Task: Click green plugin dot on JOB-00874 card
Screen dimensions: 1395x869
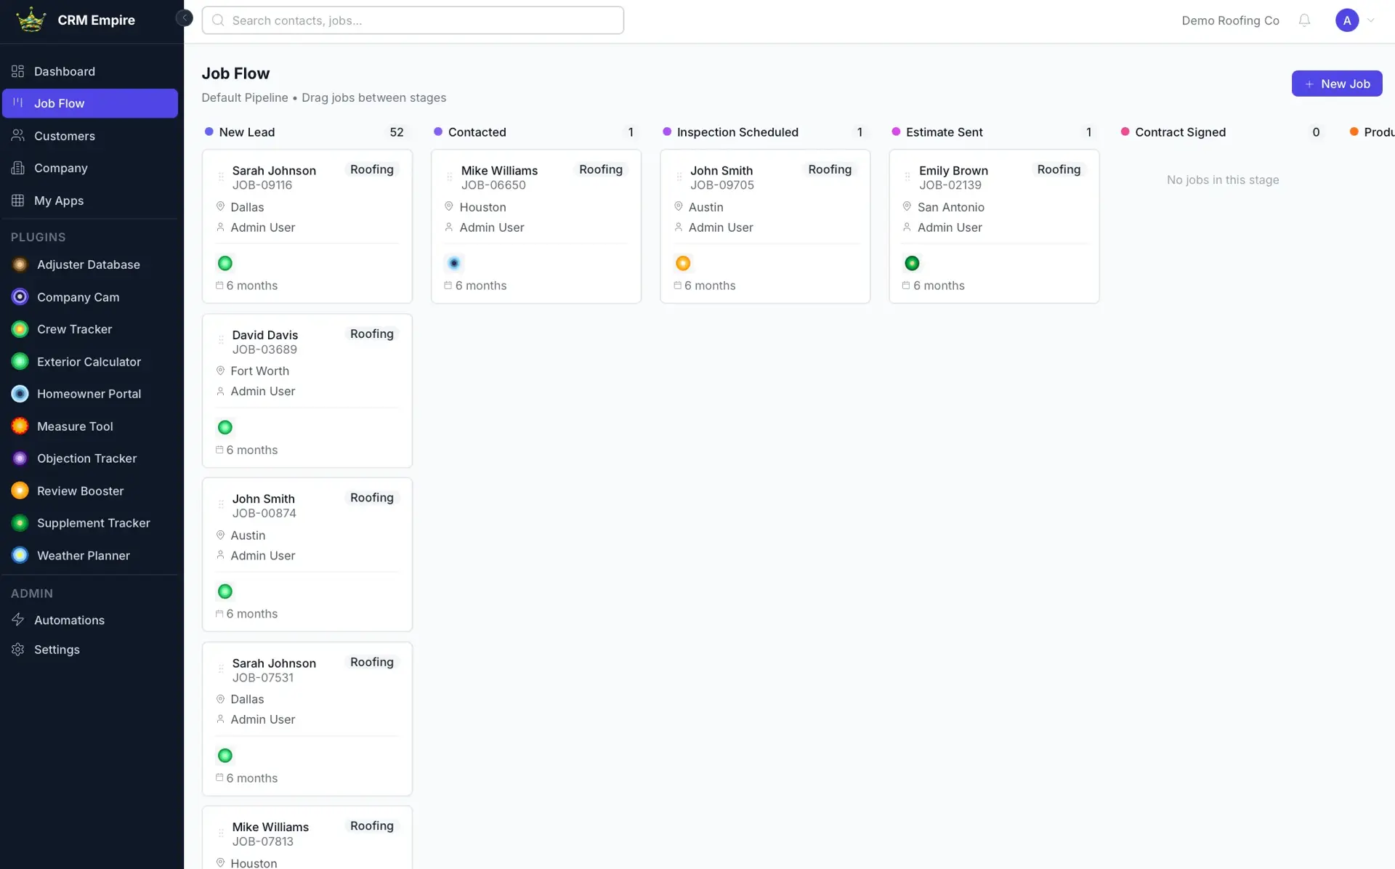Action: pyautogui.click(x=225, y=591)
